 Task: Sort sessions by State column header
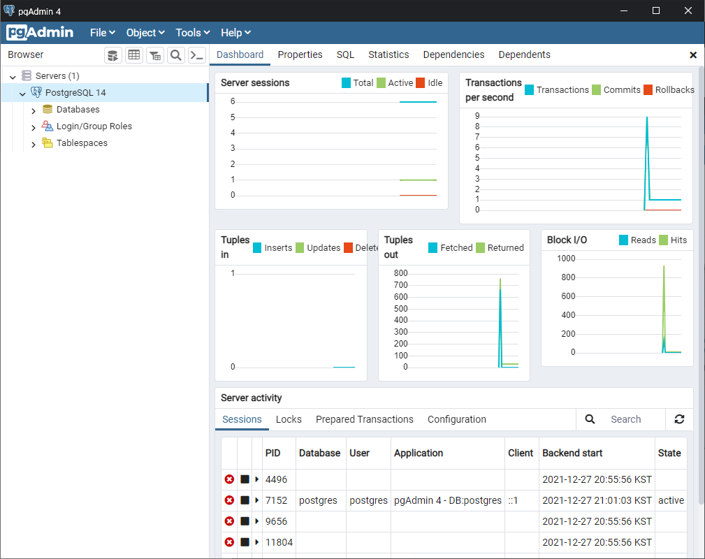tap(669, 453)
